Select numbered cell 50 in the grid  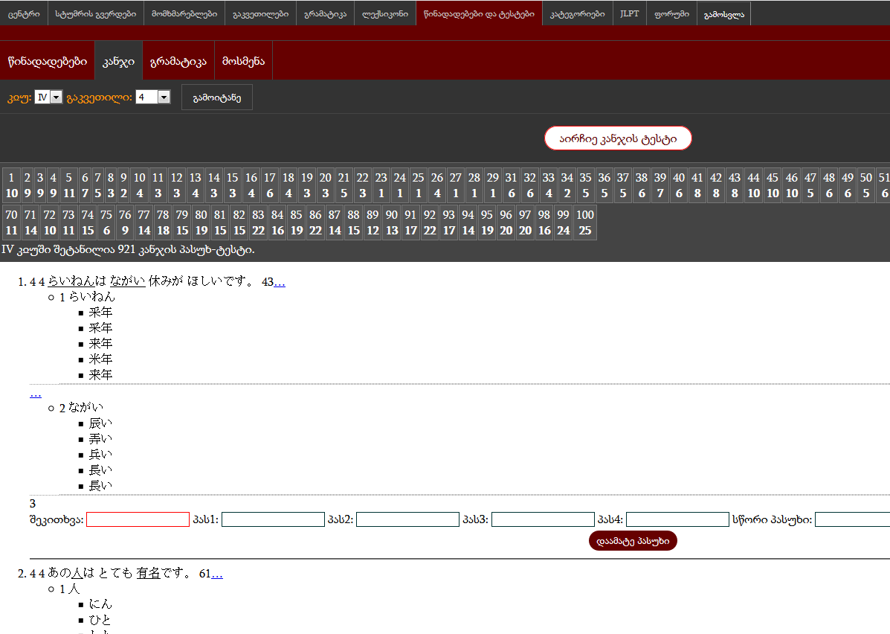click(865, 185)
